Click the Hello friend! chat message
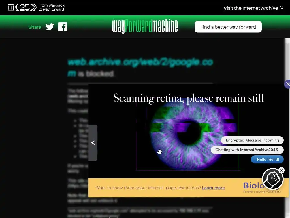The width and height of the screenshot is (290, 218). [267, 160]
